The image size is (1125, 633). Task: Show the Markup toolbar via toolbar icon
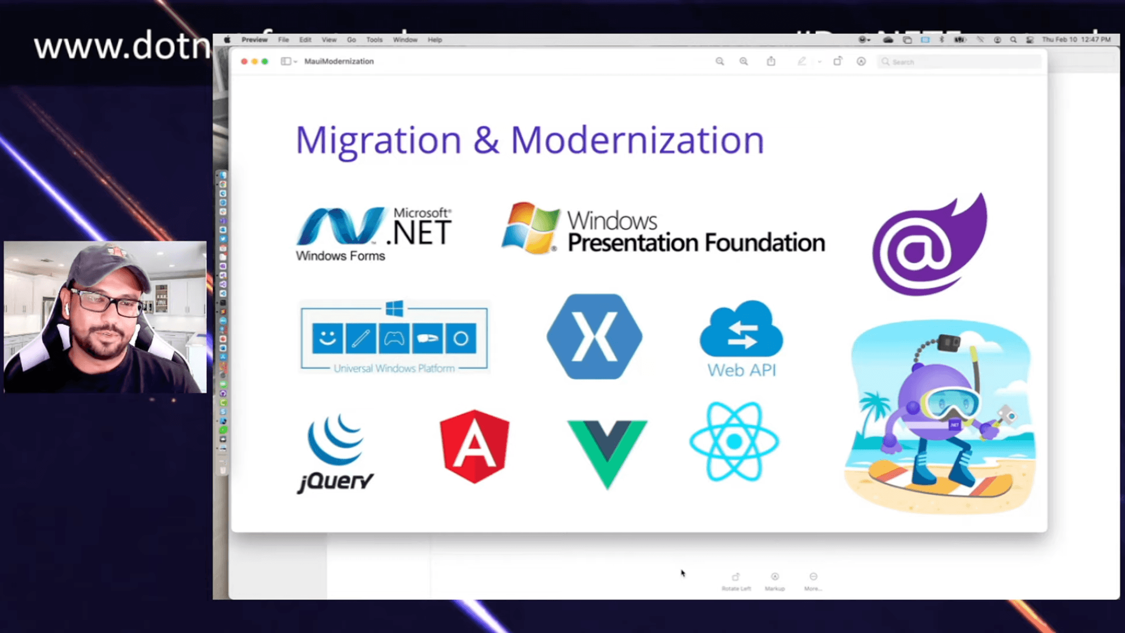click(861, 62)
